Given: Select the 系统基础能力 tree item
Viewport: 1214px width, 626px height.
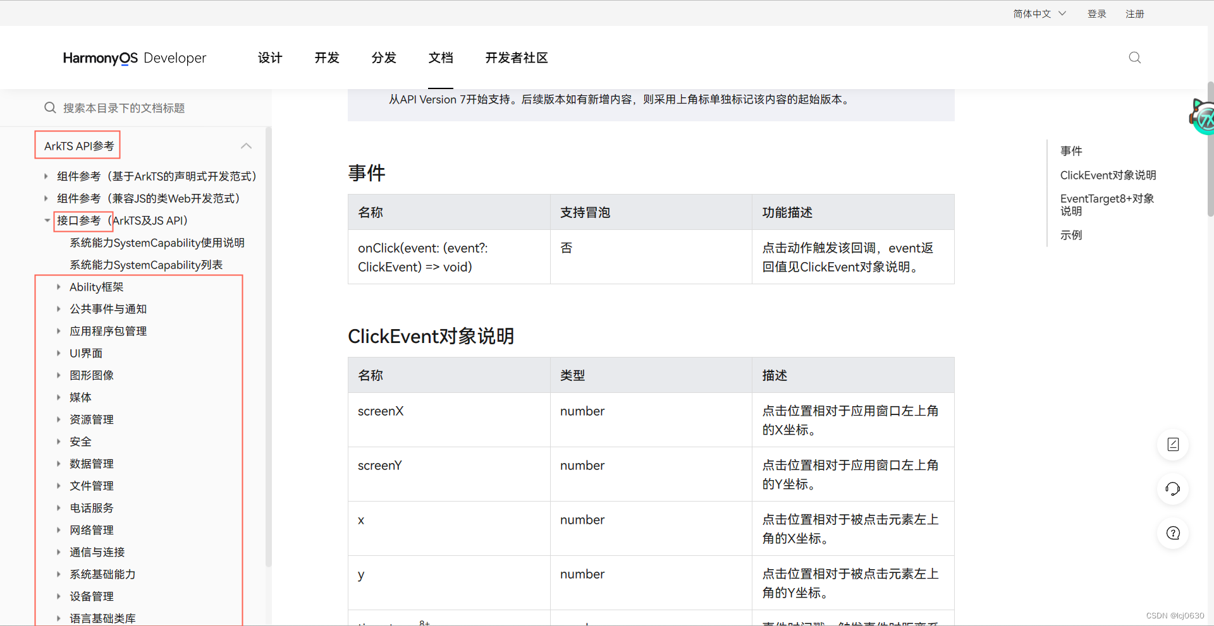Looking at the screenshot, I should tap(102, 574).
